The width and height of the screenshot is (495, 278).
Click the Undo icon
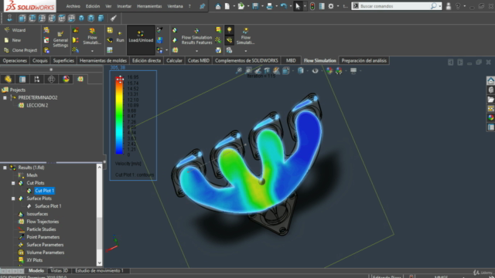point(284,6)
